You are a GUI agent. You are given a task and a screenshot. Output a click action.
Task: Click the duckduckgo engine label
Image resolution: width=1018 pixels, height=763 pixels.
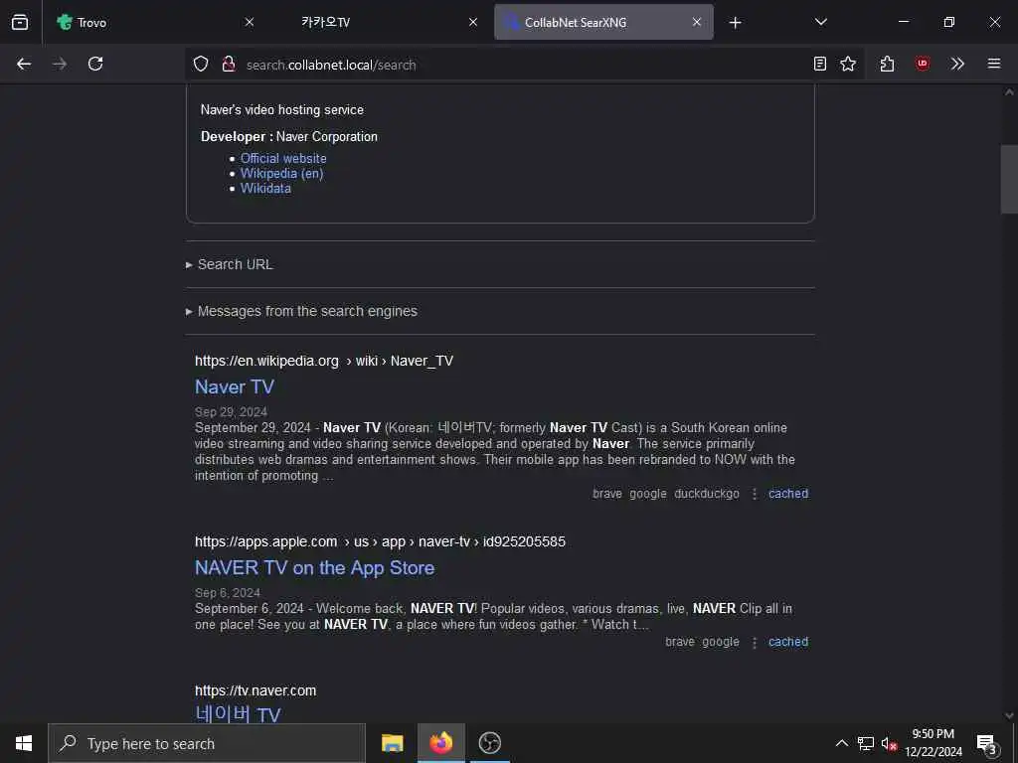click(707, 494)
